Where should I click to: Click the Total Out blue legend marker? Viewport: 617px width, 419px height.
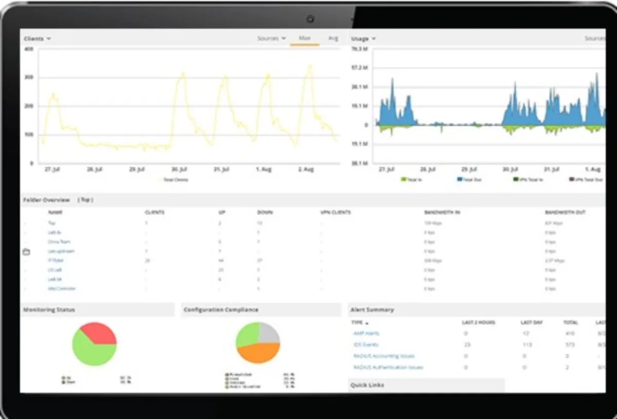(459, 180)
